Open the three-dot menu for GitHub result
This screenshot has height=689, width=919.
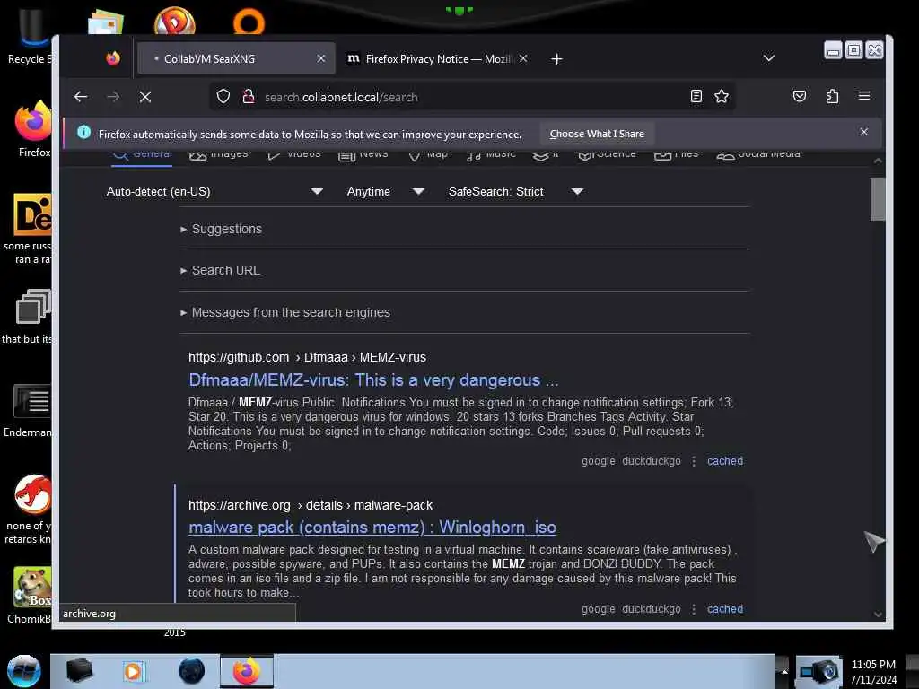tap(694, 462)
